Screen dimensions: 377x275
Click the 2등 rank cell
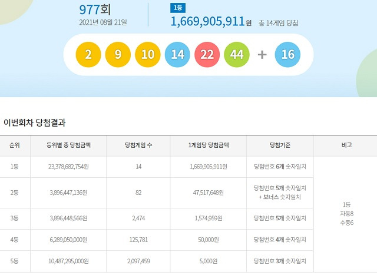tap(14, 193)
